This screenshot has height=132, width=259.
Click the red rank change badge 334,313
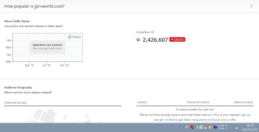[177, 40]
